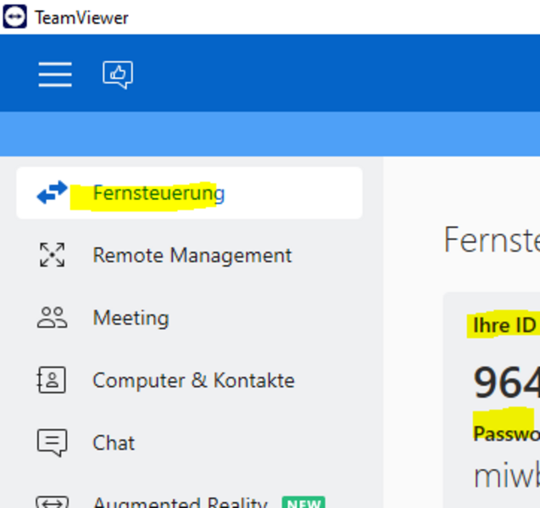Click the blue Fernsteuerung arrows icon
The width and height of the screenshot is (540, 508).
[x=52, y=192]
